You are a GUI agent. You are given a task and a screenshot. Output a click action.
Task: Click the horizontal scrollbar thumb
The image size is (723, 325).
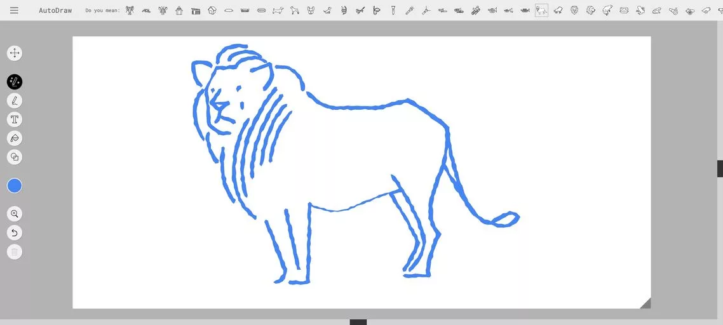coord(358,322)
